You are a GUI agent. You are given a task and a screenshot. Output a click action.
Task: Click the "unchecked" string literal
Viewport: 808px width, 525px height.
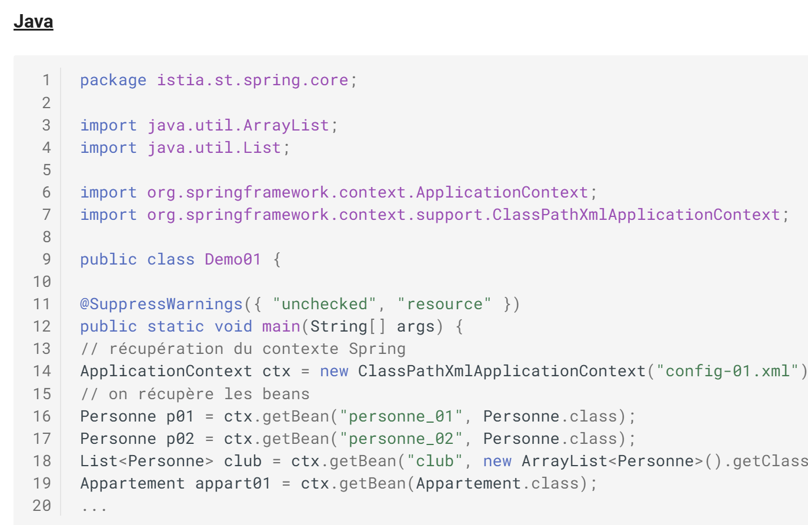click(324, 304)
